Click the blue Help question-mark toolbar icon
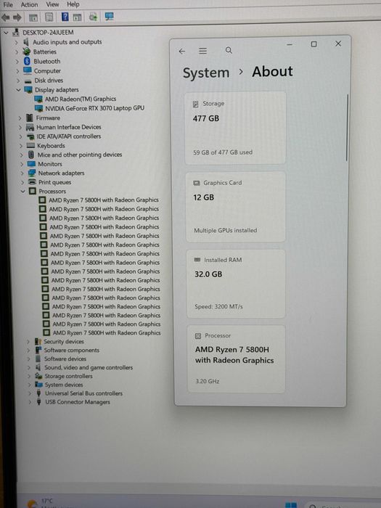381x508 pixels. [65, 17]
